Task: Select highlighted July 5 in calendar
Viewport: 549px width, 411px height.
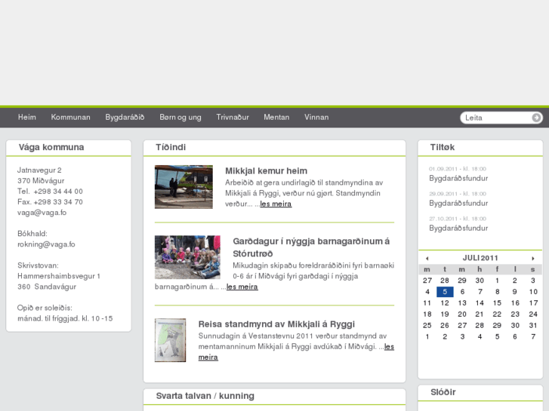Action: tap(445, 292)
